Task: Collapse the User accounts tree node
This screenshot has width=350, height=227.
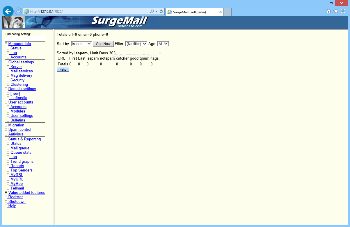Action: pos(6,102)
